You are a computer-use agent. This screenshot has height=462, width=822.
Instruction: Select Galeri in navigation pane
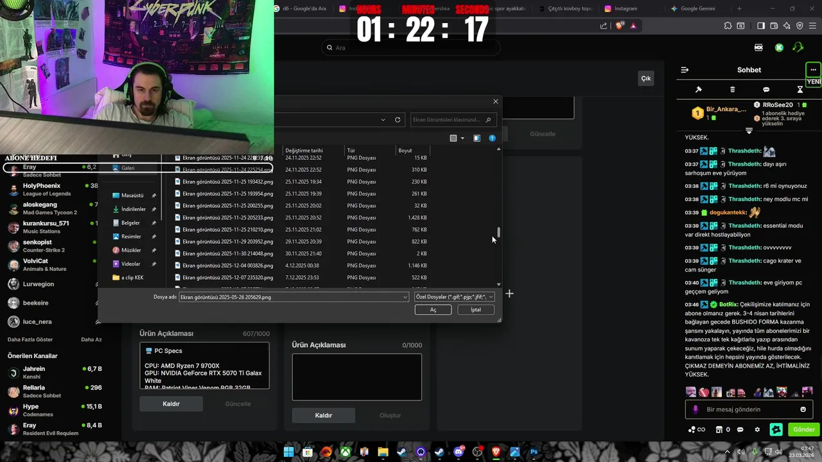(x=128, y=168)
